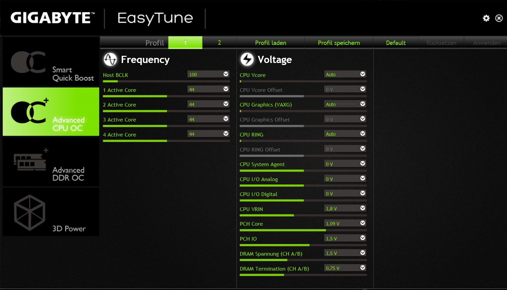Switch to profile 2 tab

coord(219,43)
